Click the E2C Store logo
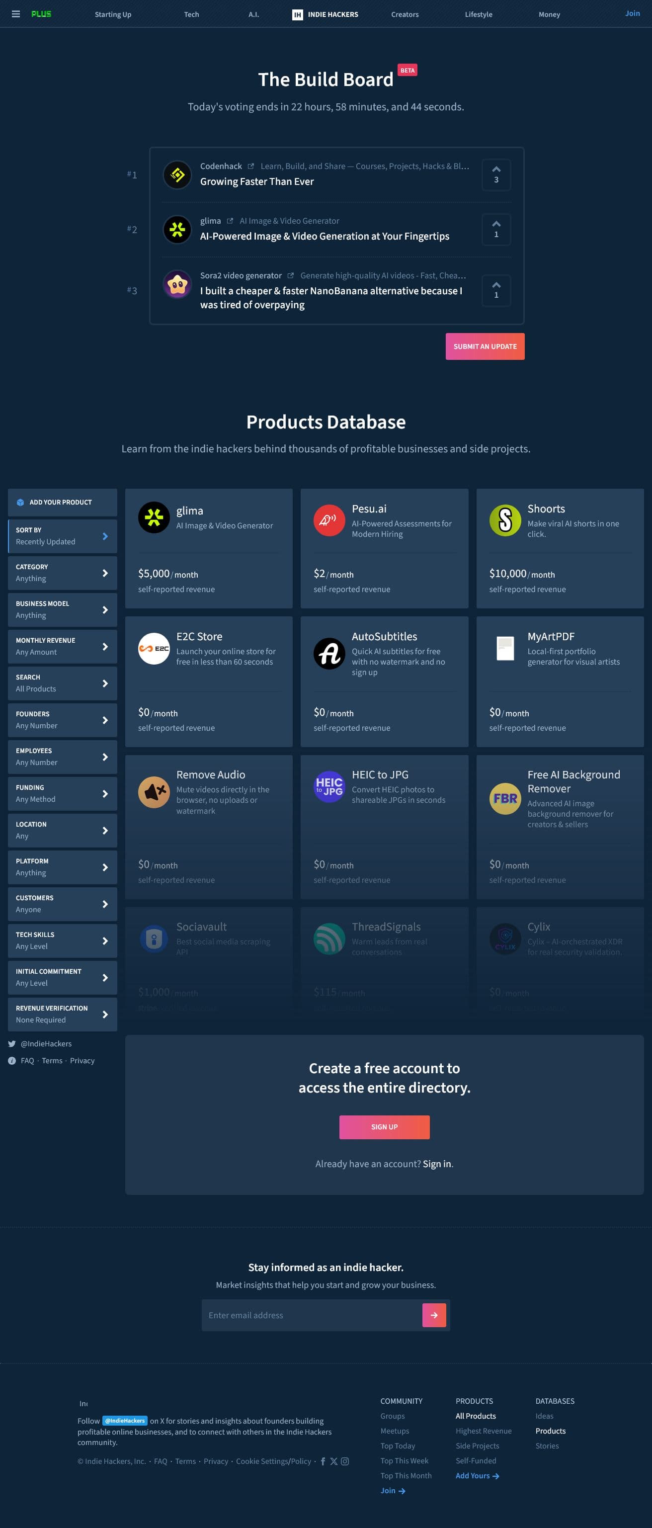The width and height of the screenshot is (652, 1528). coord(154,648)
